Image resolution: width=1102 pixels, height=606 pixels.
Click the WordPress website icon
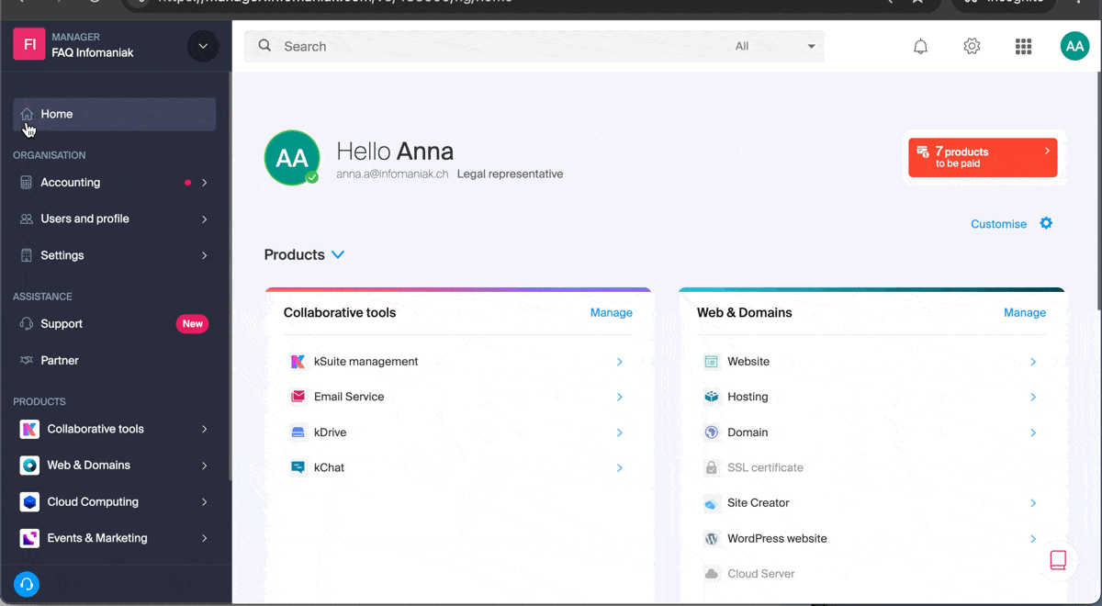pos(711,539)
